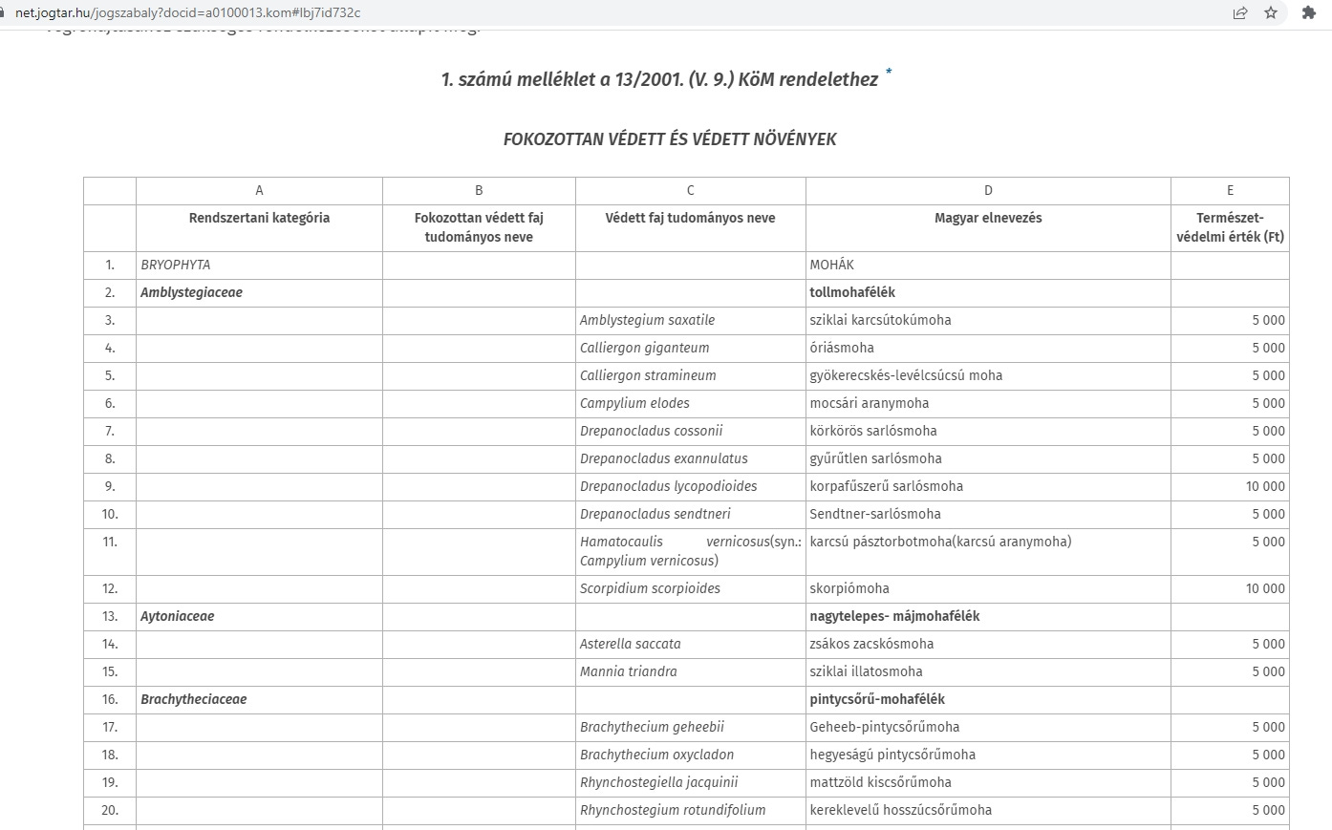Click the row number 20 cell
The width and height of the screenshot is (1332, 830).
[x=110, y=810]
